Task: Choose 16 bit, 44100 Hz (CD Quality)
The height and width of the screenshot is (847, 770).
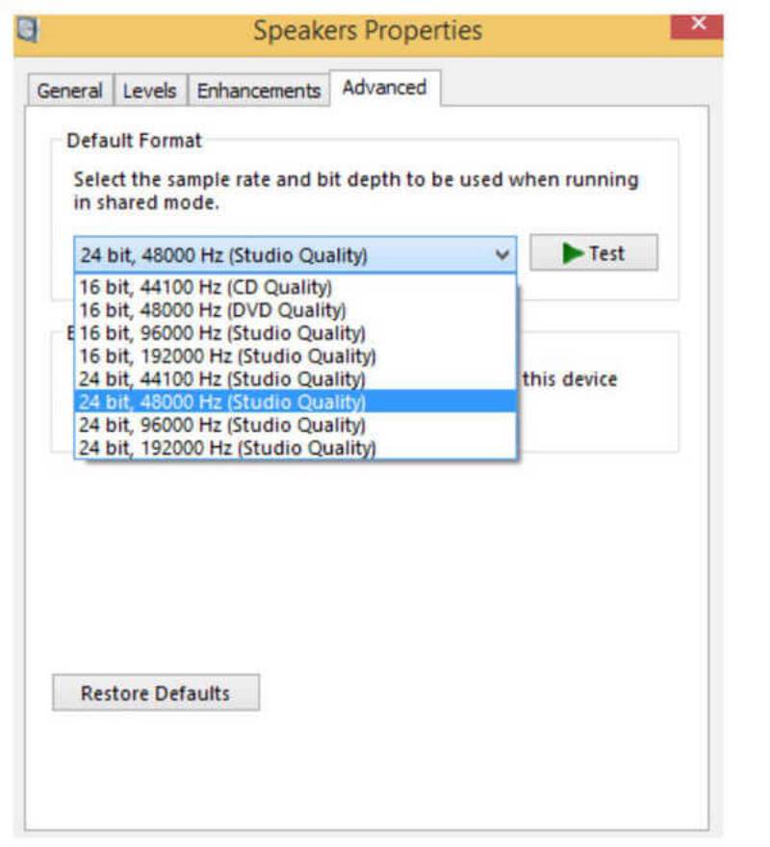Action: (205, 286)
